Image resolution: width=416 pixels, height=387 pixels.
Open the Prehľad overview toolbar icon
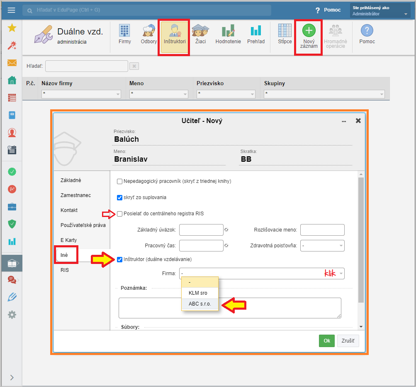click(256, 34)
